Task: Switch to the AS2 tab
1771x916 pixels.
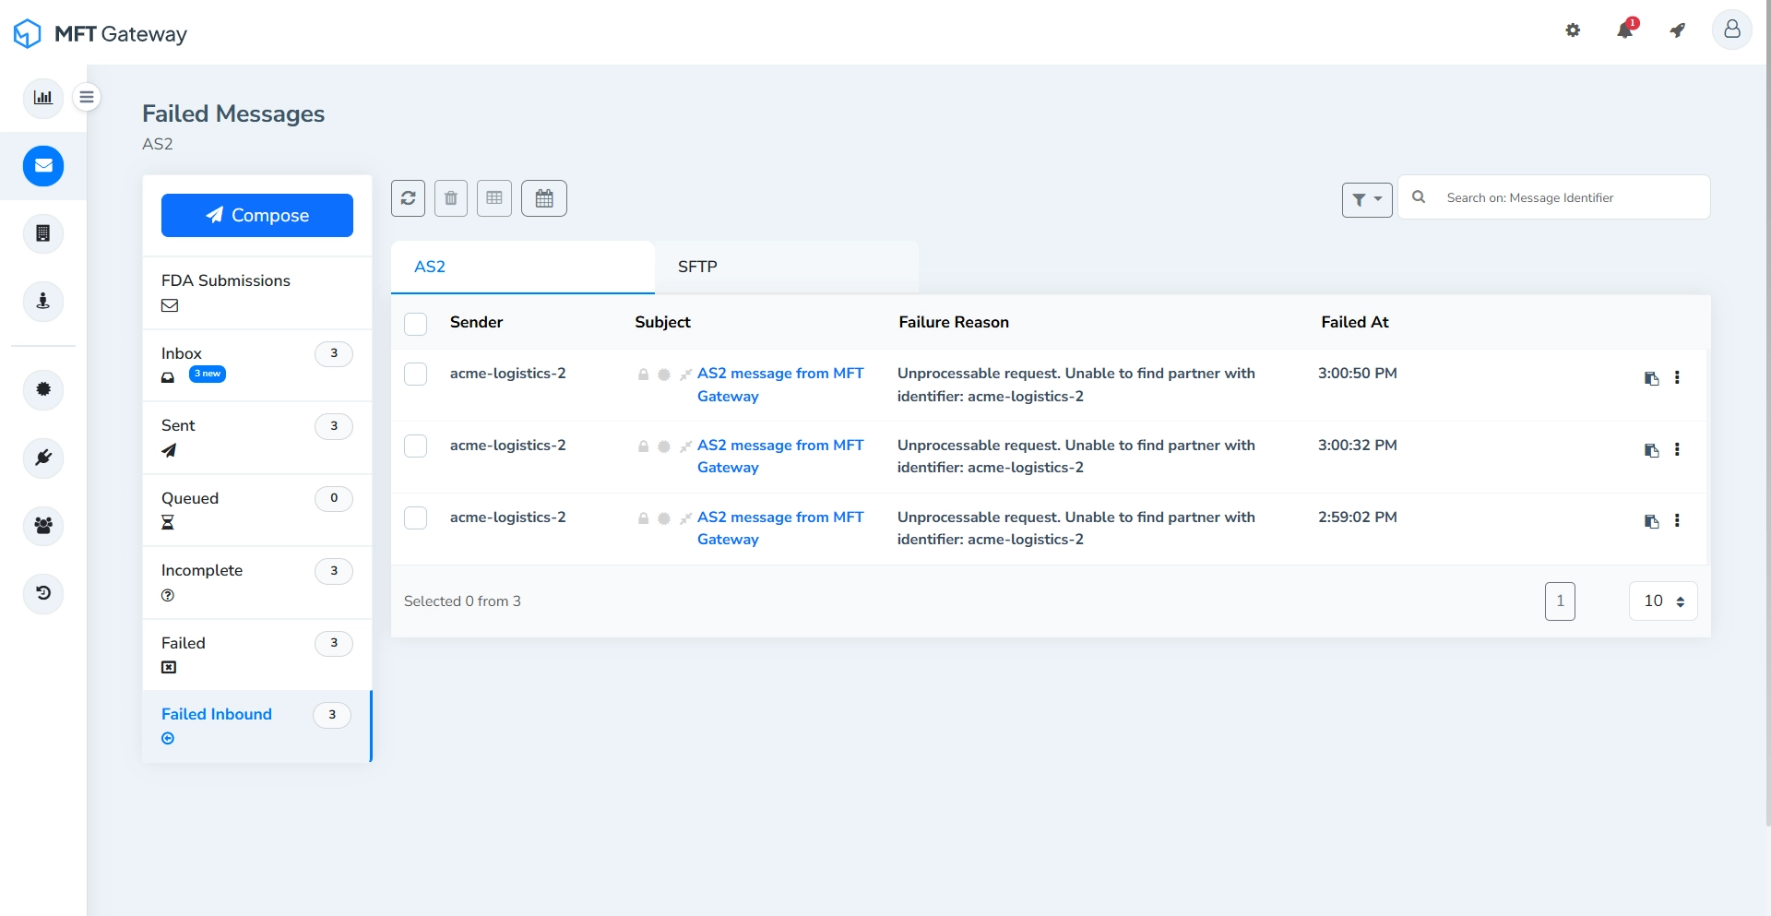Action: tap(523, 267)
